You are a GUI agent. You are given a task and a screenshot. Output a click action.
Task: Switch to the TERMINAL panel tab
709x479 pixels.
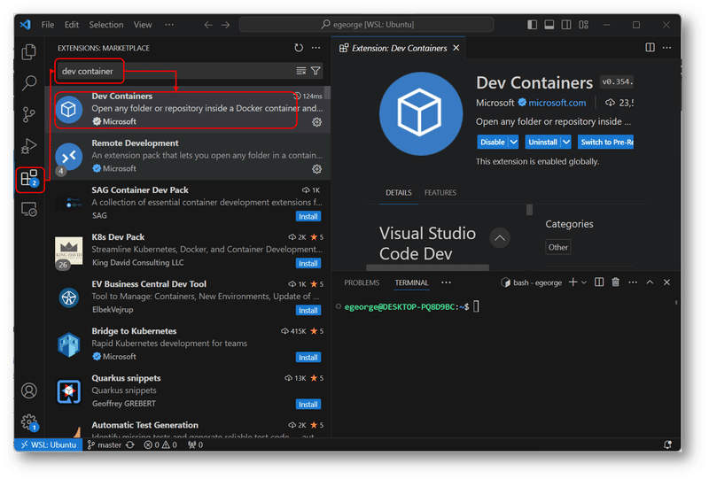pyautogui.click(x=411, y=282)
